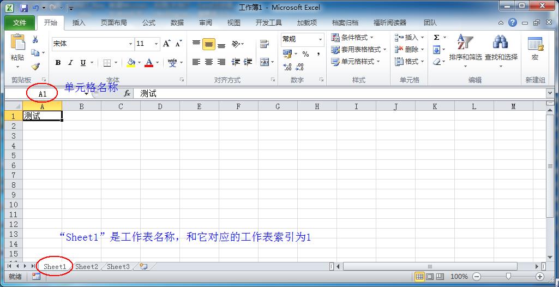559x287 pixels.
Task: Open number format dropdown (常规)
Action: coord(320,40)
